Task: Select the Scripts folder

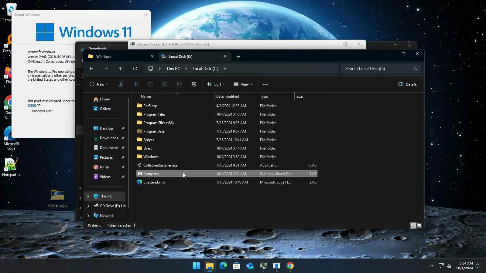Action: click(227, 140)
